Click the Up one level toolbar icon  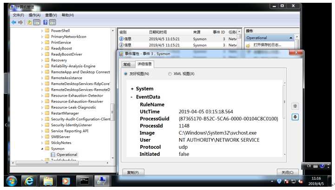pyautogui.click(x=29, y=22)
